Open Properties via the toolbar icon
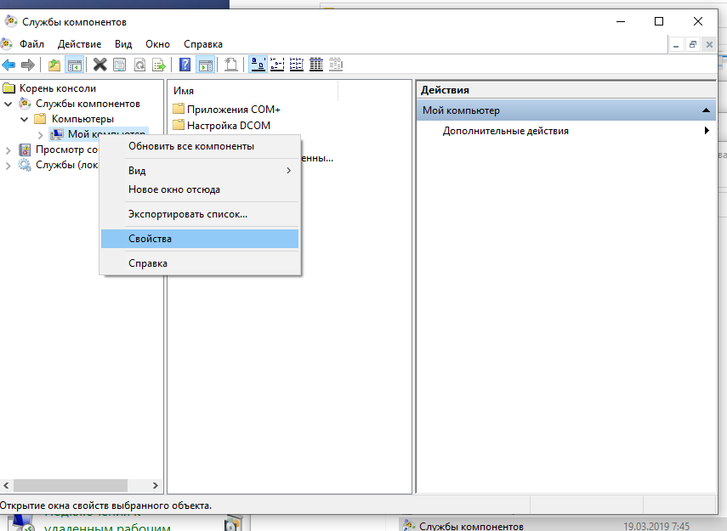 pos(119,65)
